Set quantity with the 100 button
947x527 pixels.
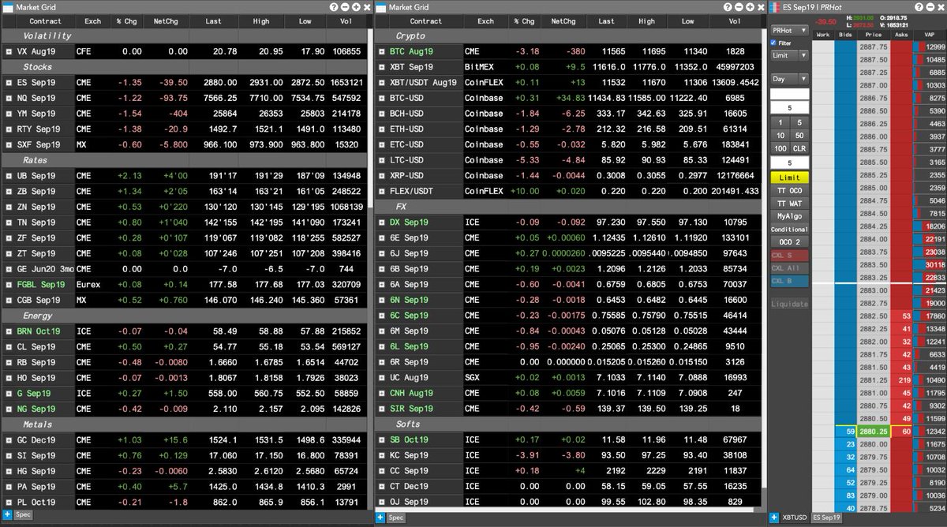(x=780, y=148)
